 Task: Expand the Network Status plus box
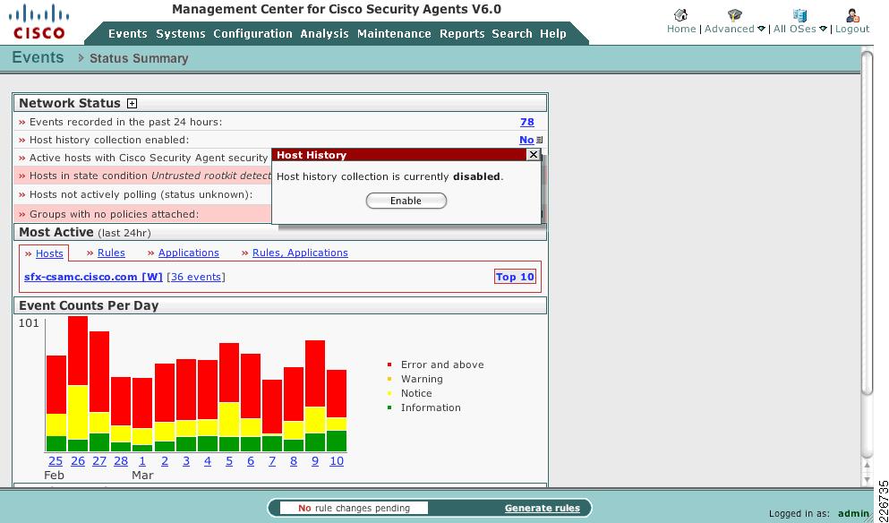132,103
